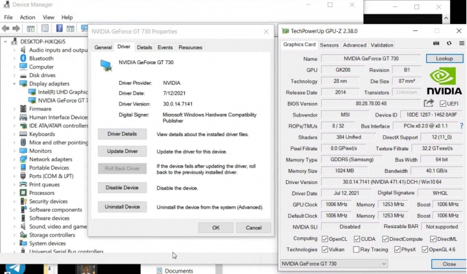Open the GPU selection dropdown in GPU-Z
This screenshot has width=467, height=274.
(334, 264)
